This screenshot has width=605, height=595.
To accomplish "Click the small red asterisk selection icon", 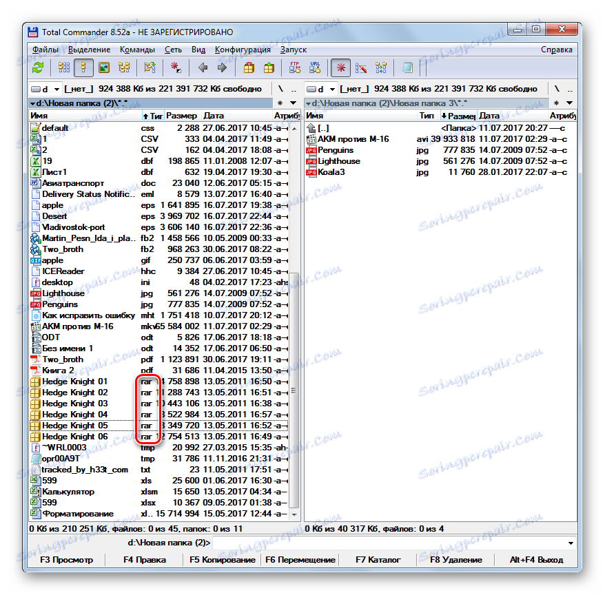I will tap(176, 68).
